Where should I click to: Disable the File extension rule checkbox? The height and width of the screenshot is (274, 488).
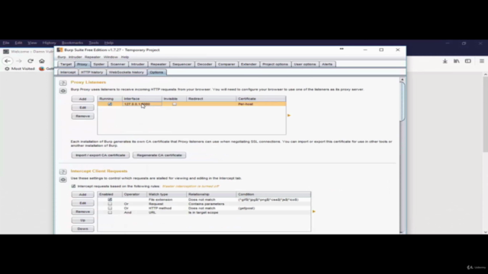(110, 199)
